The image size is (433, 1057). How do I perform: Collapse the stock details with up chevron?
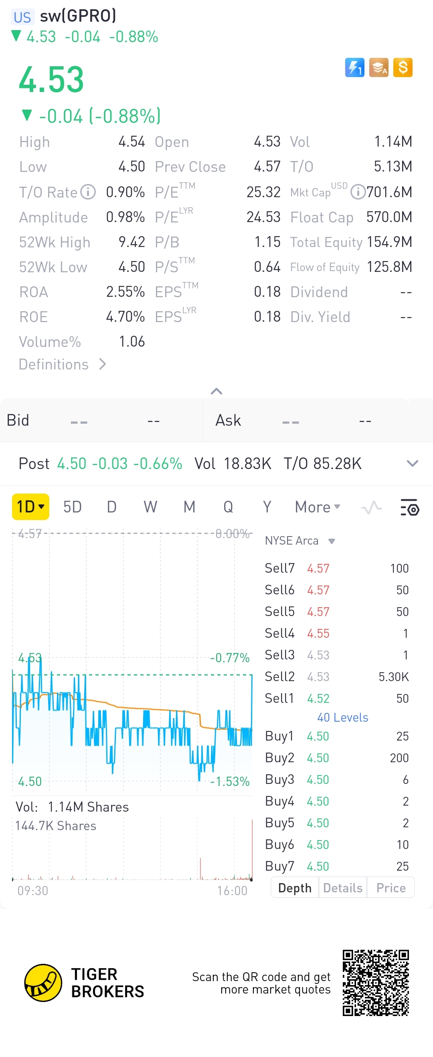pos(216,391)
